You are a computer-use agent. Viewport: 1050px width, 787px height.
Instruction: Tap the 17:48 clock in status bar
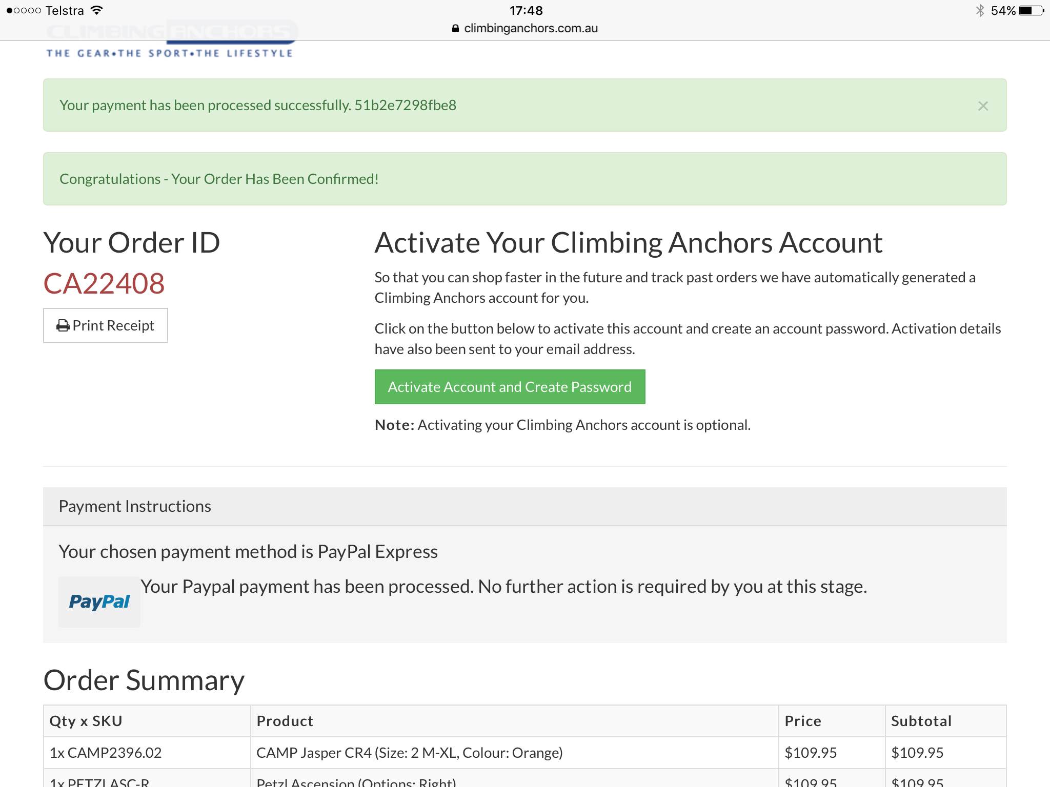(526, 10)
